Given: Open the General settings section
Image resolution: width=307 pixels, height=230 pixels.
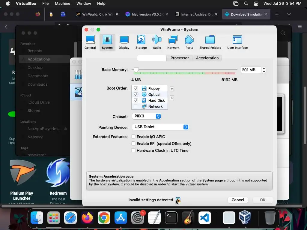Looking at the screenshot, I should click(90, 42).
